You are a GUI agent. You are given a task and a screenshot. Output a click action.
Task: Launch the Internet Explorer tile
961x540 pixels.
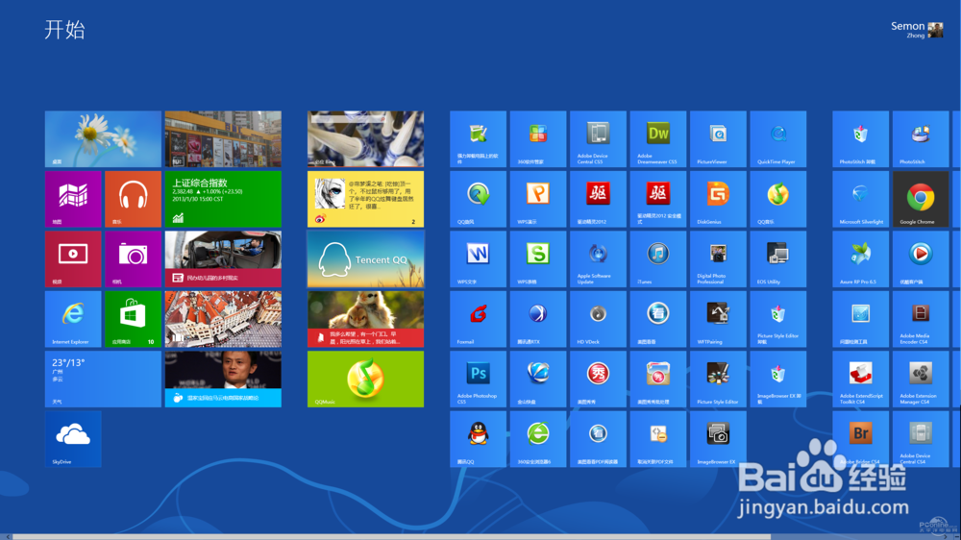[73, 319]
